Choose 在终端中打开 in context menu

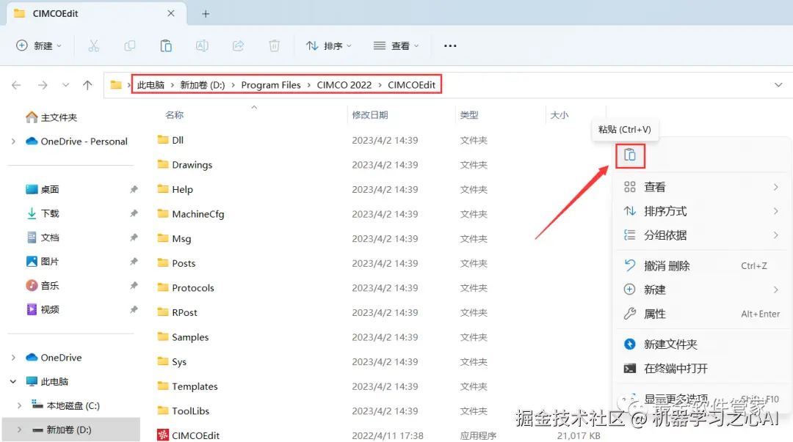coord(701,368)
